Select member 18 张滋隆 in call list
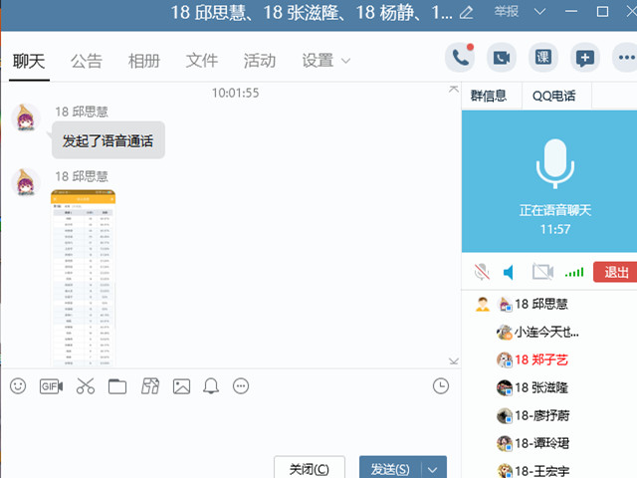The image size is (637, 478). click(x=532, y=387)
